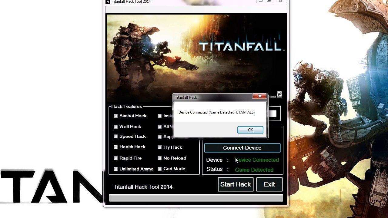Check the box next to the cut-off 'All W' label
Image resolution: width=388 pixels, height=218 pixels.
(x=159, y=127)
